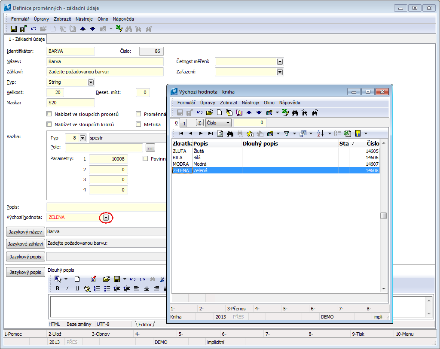Viewport: 440px width, 349px height.
Task: Select the MODRA row in the list
Action: tap(180, 164)
